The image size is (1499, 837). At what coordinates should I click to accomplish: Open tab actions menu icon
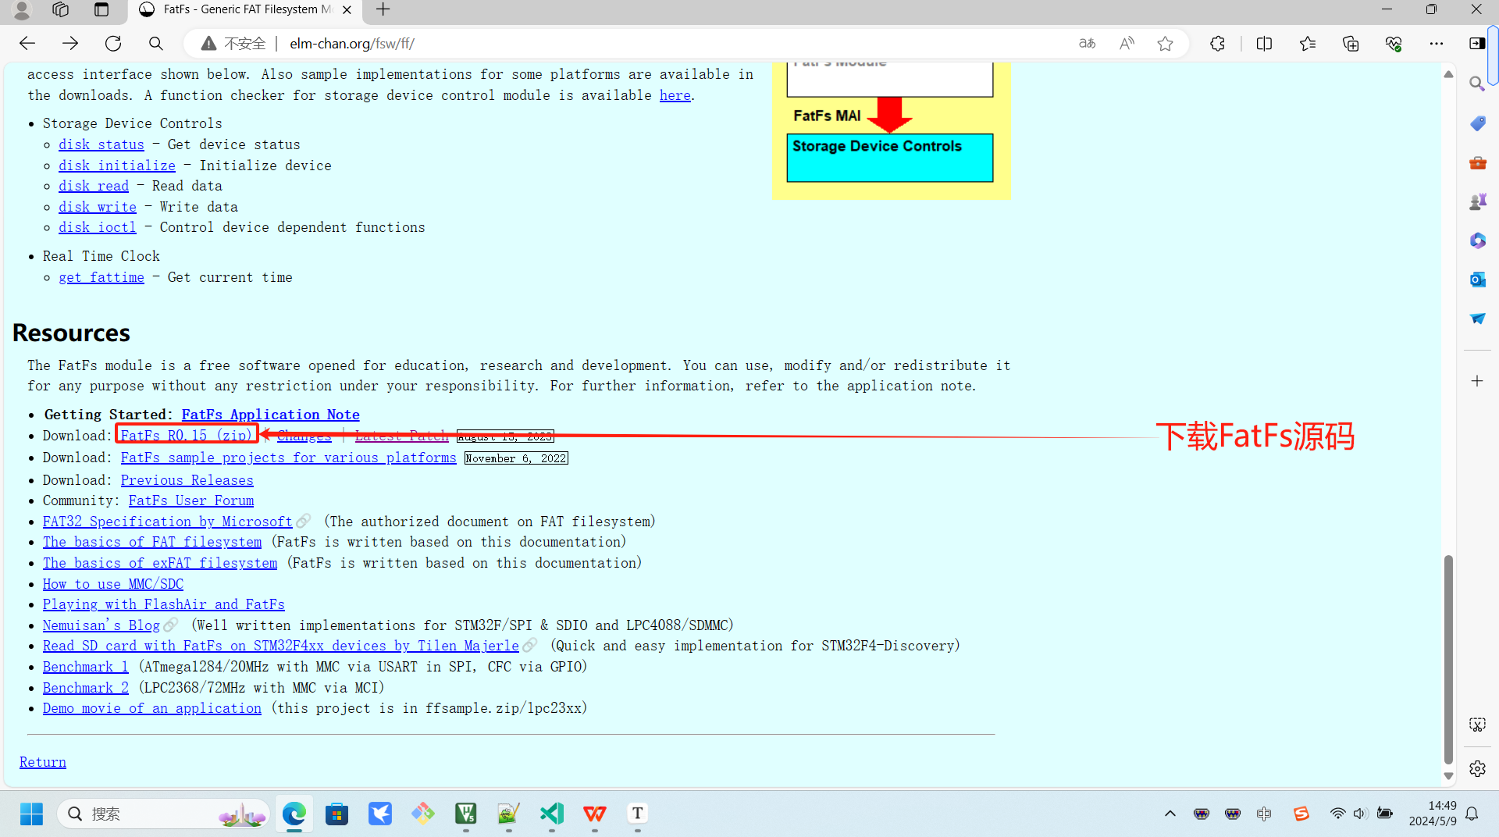click(101, 9)
